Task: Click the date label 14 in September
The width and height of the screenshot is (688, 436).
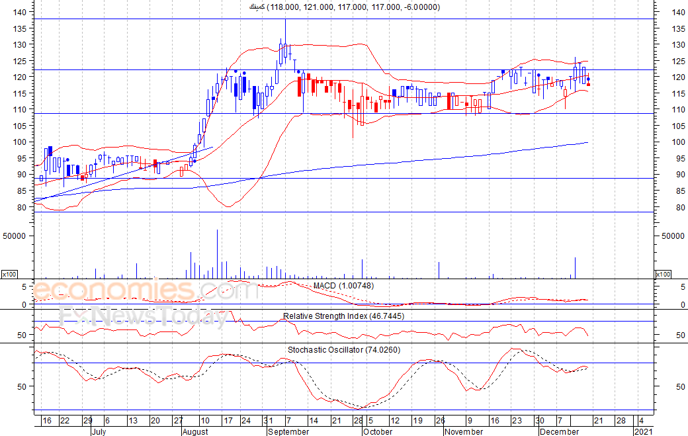Action: (x=314, y=421)
